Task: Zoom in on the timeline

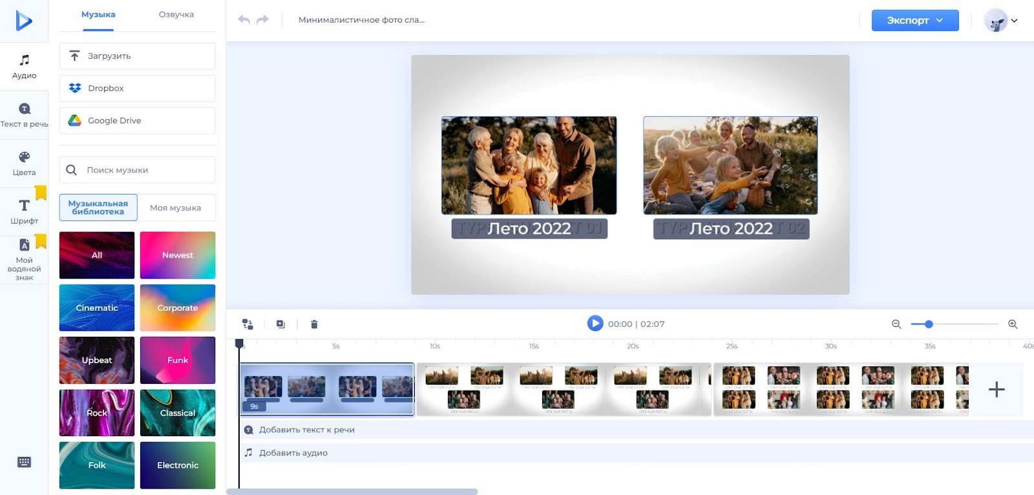Action: (x=1013, y=324)
